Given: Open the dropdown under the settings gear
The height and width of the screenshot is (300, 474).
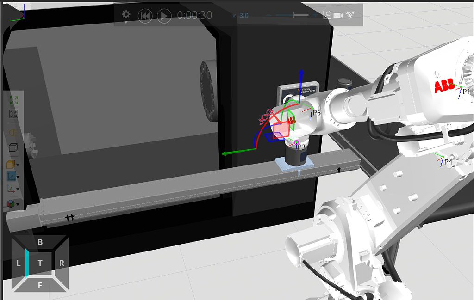Looking at the screenshot, I should pyautogui.click(x=125, y=22).
